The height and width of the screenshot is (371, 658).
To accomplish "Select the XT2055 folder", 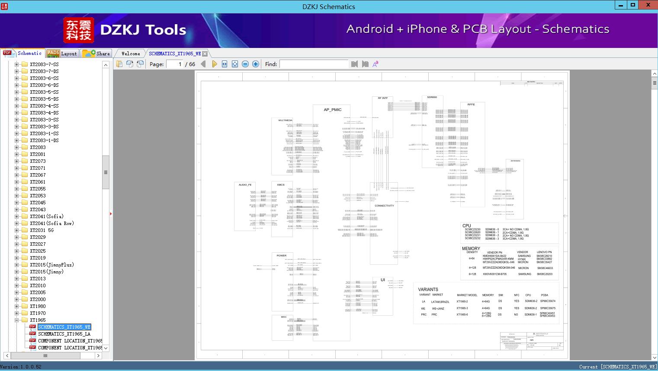I will [x=38, y=189].
